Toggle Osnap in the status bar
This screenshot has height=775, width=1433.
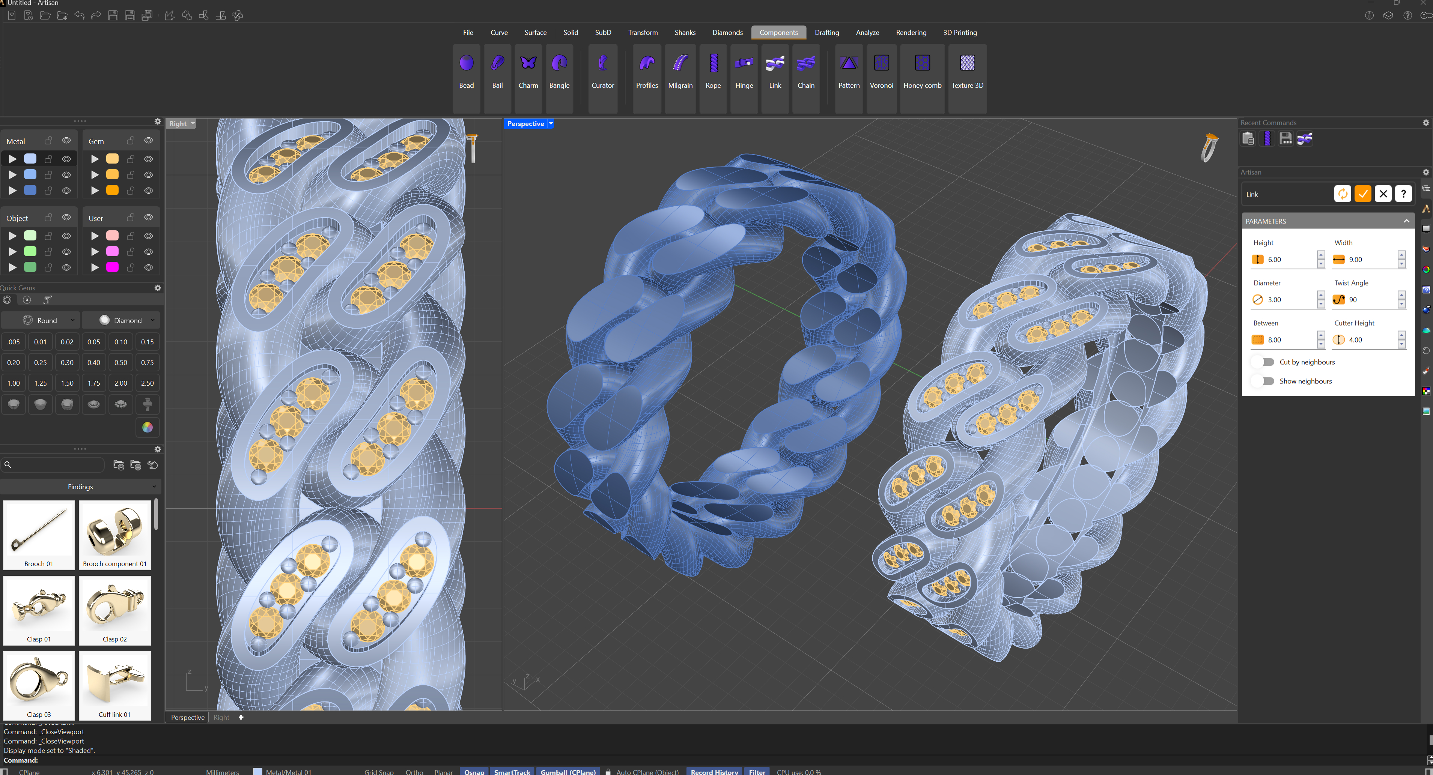pyautogui.click(x=474, y=771)
